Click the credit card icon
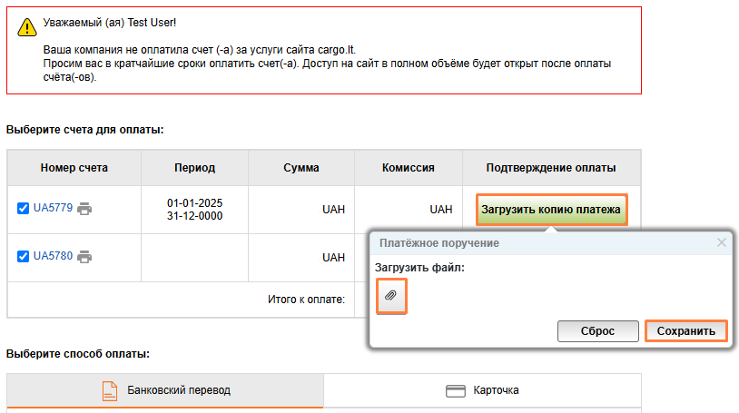Viewport: 739px width, 413px height. pyautogui.click(x=455, y=391)
